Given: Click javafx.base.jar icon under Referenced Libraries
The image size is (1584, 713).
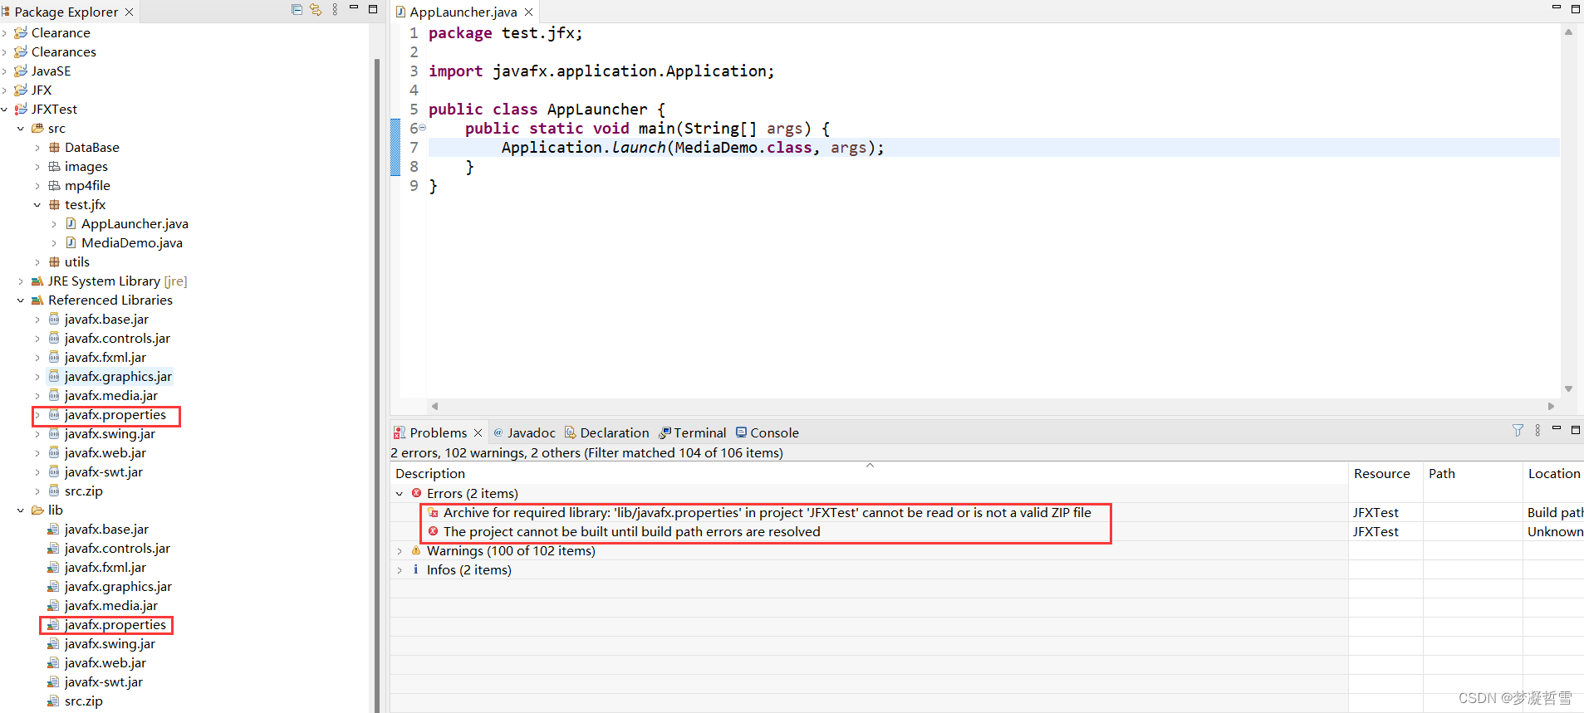Looking at the screenshot, I should [54, 319].
